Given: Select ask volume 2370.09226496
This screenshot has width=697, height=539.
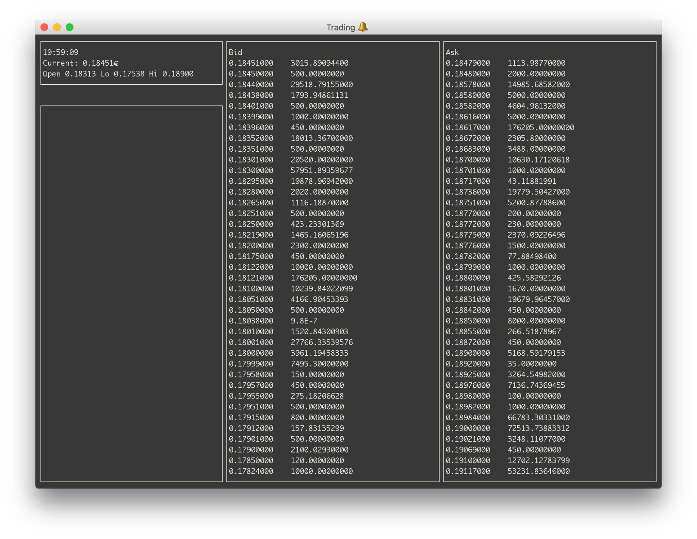Looking at the screenshot, I should tap(536, 235).
